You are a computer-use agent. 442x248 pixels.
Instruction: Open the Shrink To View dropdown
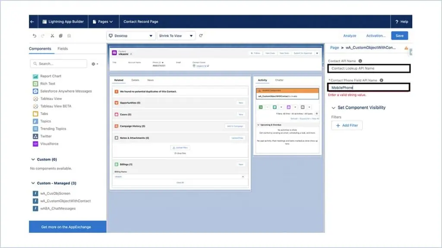pos(176,36)
